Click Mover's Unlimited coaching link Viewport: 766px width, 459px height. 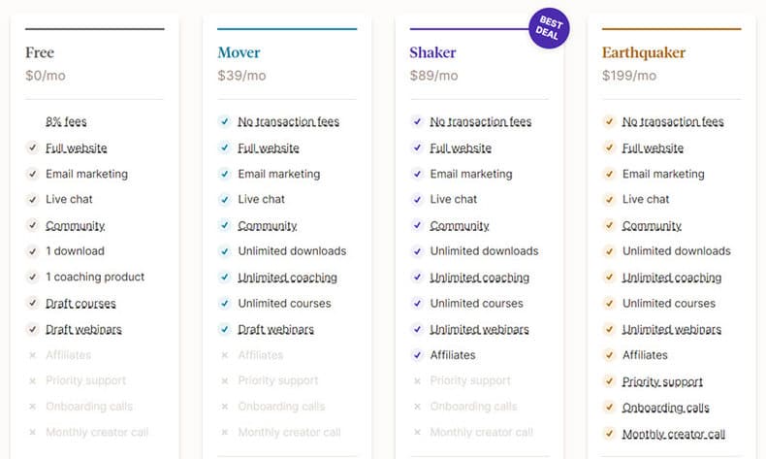pos(287,278)
